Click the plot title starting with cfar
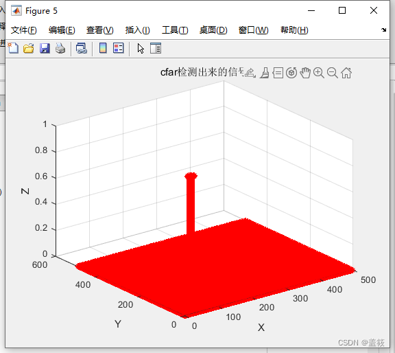 [x=202, y=72]
